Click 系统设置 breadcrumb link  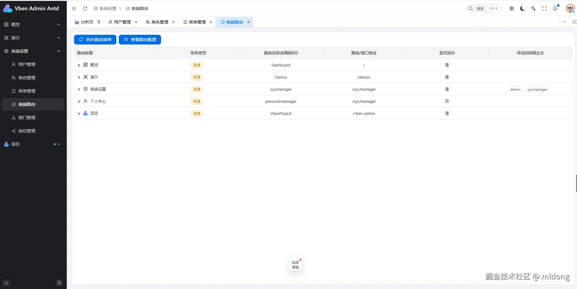[105, 8]
